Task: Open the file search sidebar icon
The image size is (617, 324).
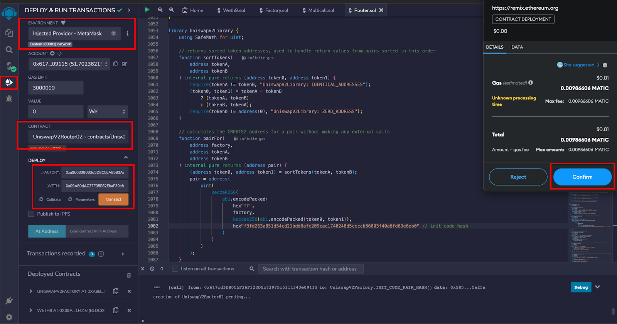Action: pos(9,50)
